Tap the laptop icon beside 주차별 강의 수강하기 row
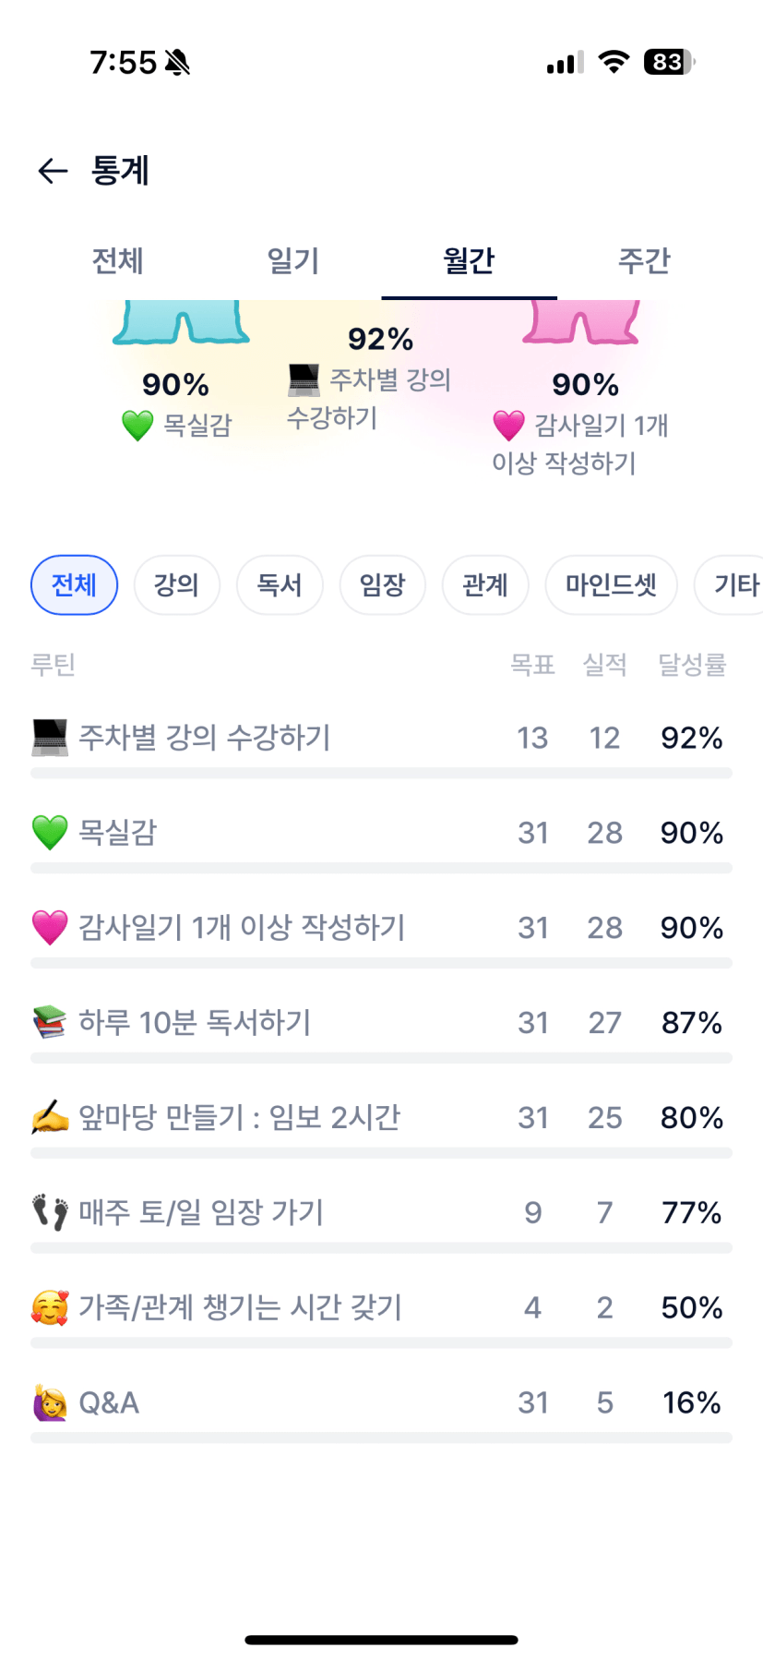 tap(50, 738)
